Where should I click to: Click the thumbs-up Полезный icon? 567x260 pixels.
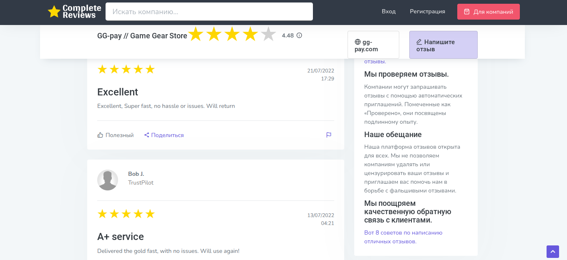click(x=100, y=135)
